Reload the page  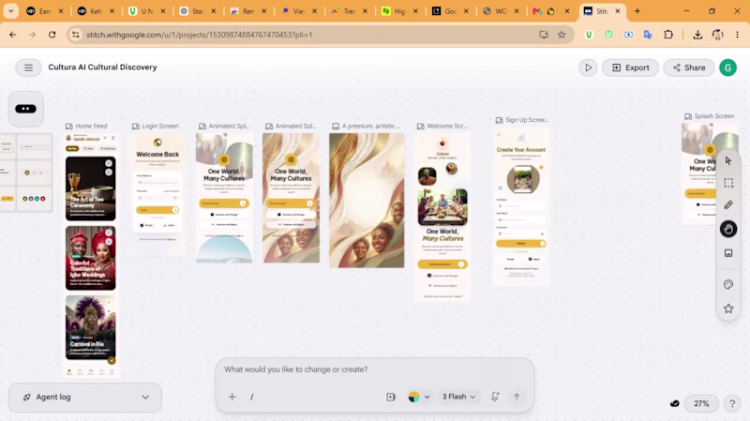pos(52,35)
